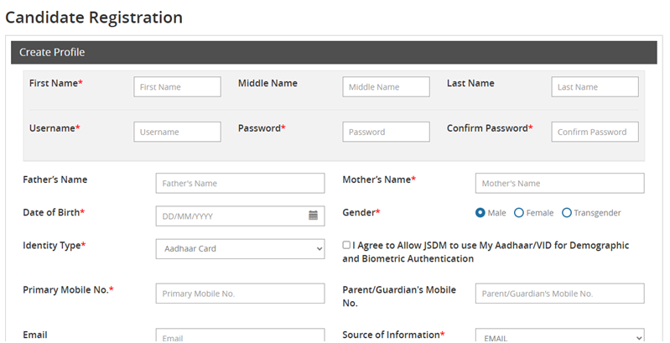Click the Parent/Guardian's Mobile No. field
The height and width of the screenshot is (343, 670).
point(559,294)
